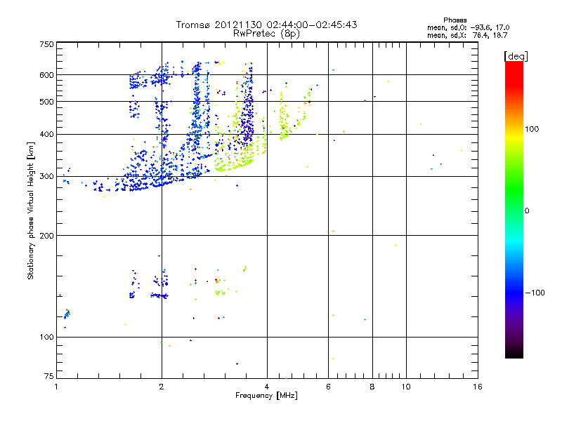Click the color bar label '100'

[x=532, y=129]
